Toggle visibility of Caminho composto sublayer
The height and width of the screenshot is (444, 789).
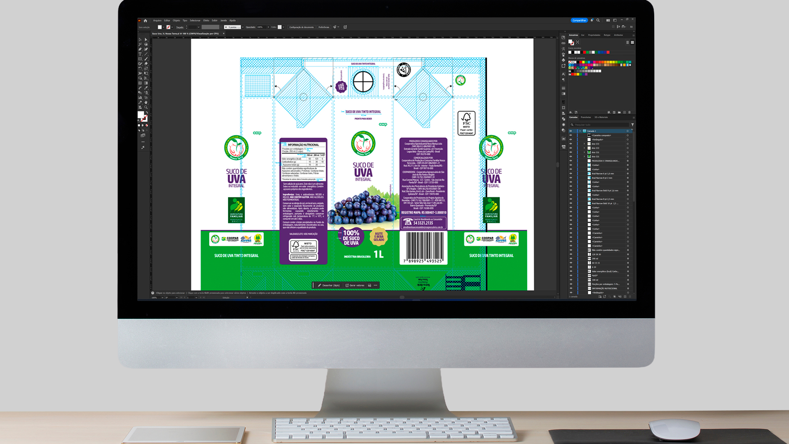point(570,135)
